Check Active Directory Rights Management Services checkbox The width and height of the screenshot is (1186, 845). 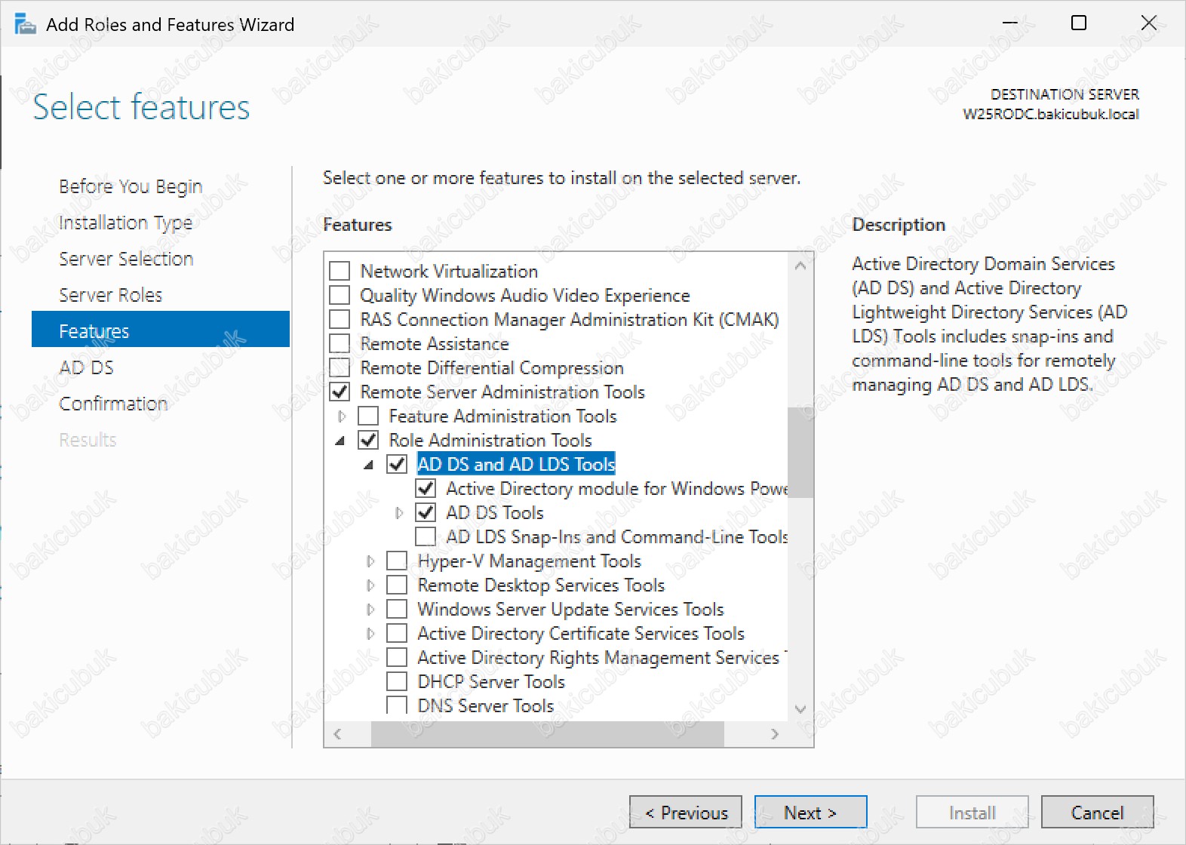(x=397, y=657)
